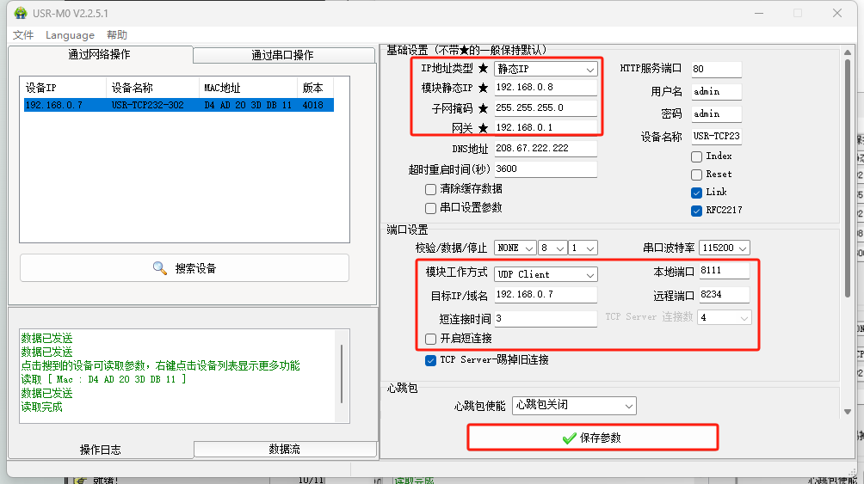Click HTTP服务端口 field 80
Image resolution: width=864 pixels, height=484 pixels.
(716, 70)
